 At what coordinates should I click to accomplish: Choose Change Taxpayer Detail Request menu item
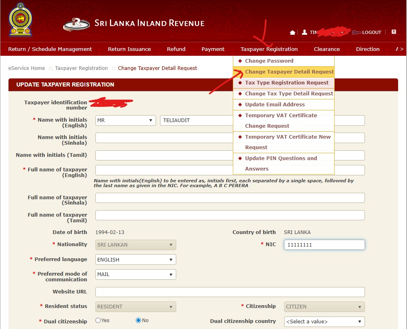289,72
